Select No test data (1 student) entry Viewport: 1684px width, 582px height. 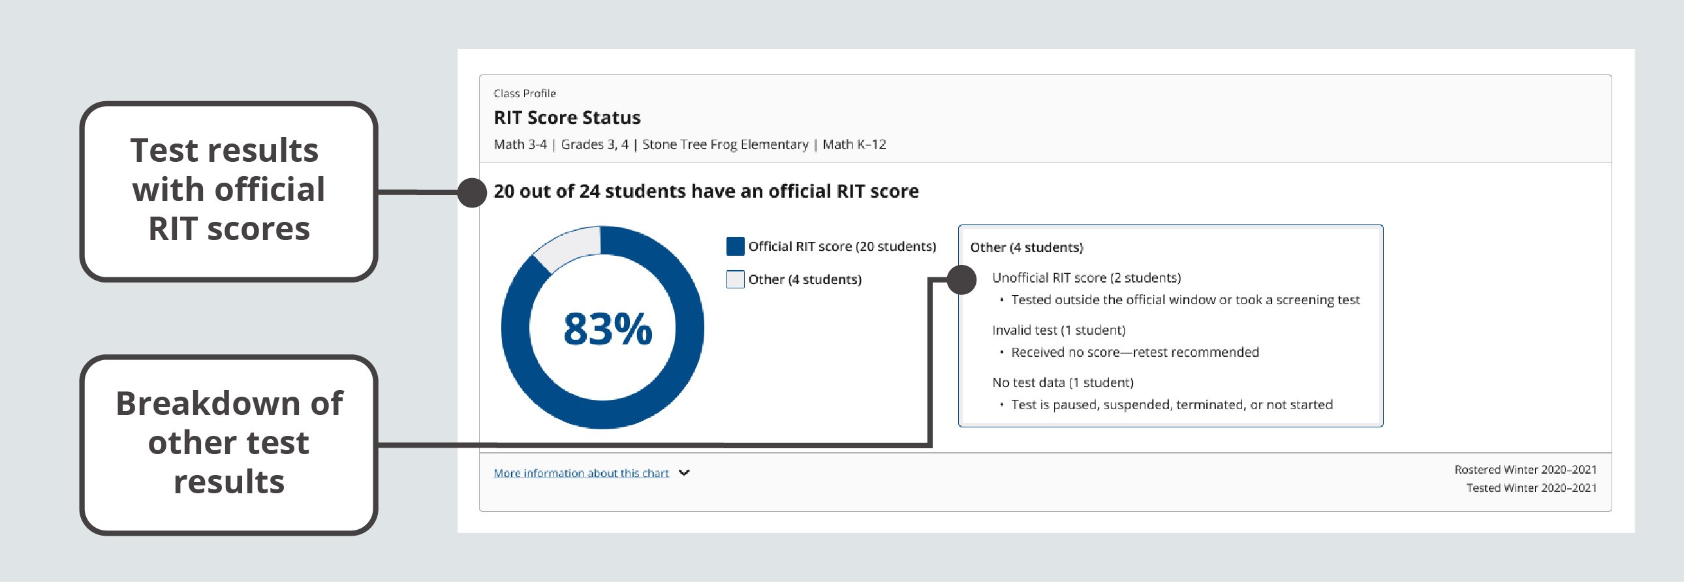(x=1063, y=382)
